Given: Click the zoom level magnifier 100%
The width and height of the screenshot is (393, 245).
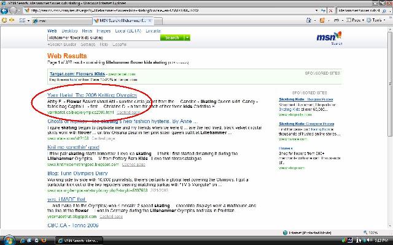Looking at the screenshot, I should 371,233.
